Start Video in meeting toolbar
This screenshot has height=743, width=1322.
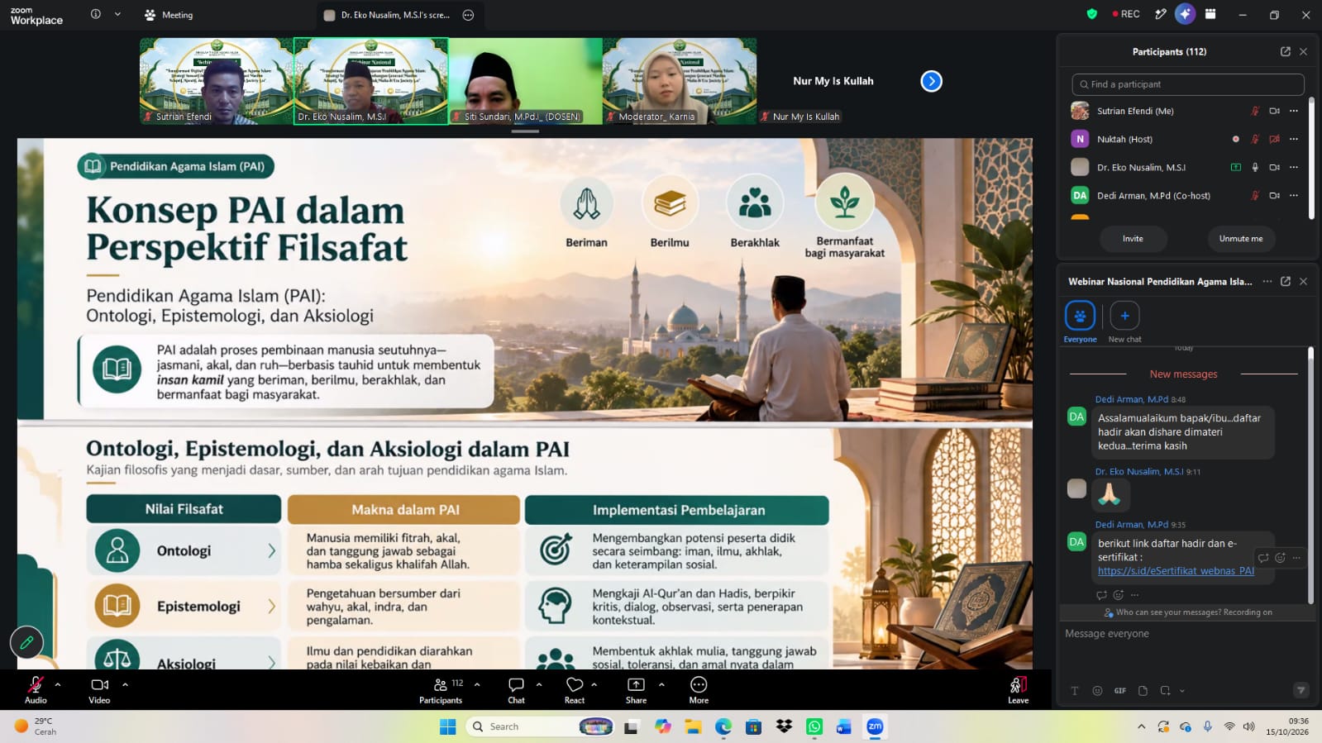[x=99, y=690]
